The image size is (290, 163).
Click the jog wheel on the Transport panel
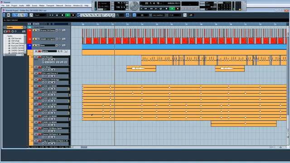coord(134,6)
